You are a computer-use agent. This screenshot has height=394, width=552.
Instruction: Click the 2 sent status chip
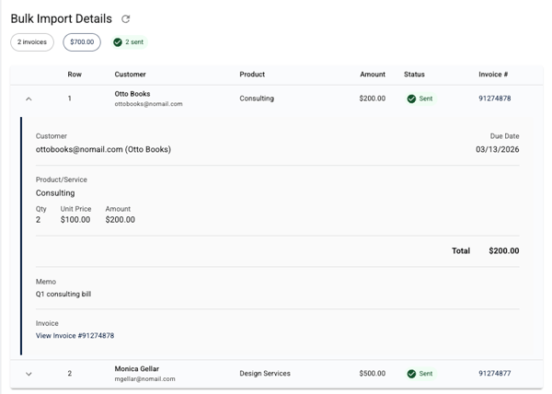coord(129,42)
